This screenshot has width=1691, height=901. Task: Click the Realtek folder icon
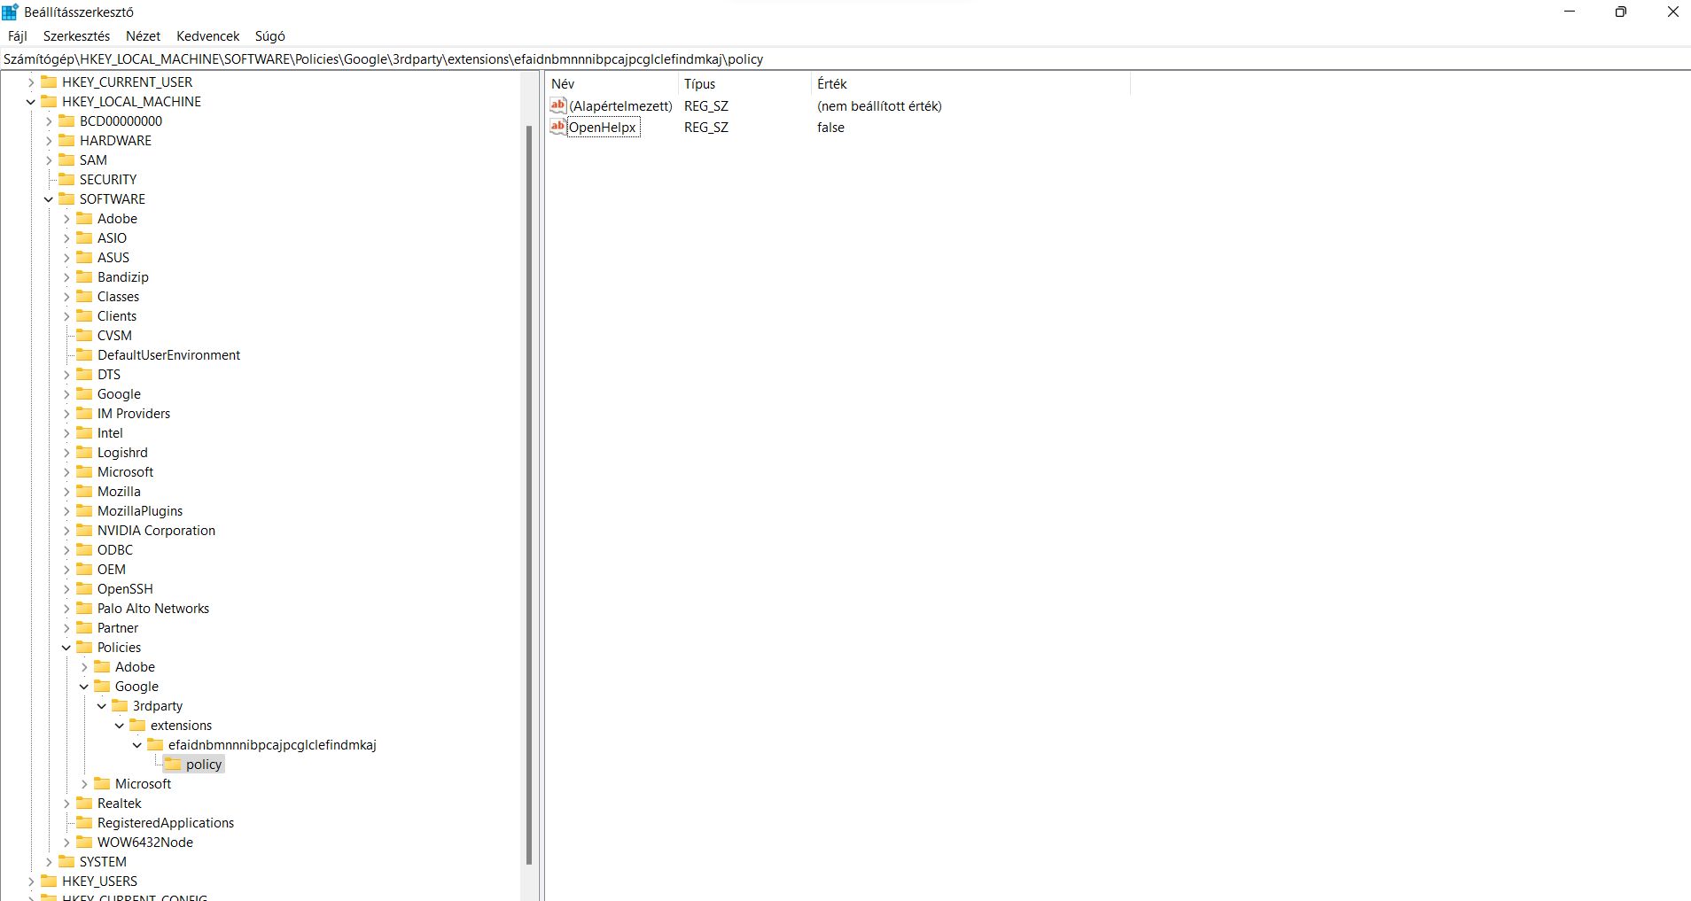tap(84, 803)
